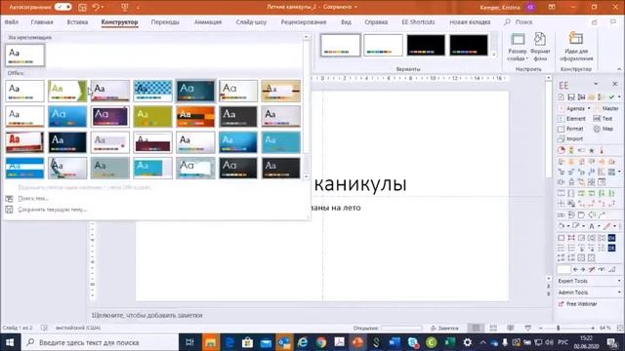Image resolution: width=625 pixels, height=351 pixels.
Task: Click the Map button in EE panel
Action: click(604, 129)
